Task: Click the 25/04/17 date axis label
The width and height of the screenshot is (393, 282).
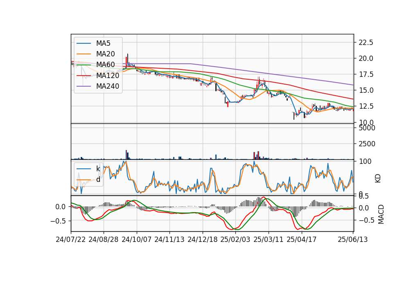Action: click(x=302, y=239)
